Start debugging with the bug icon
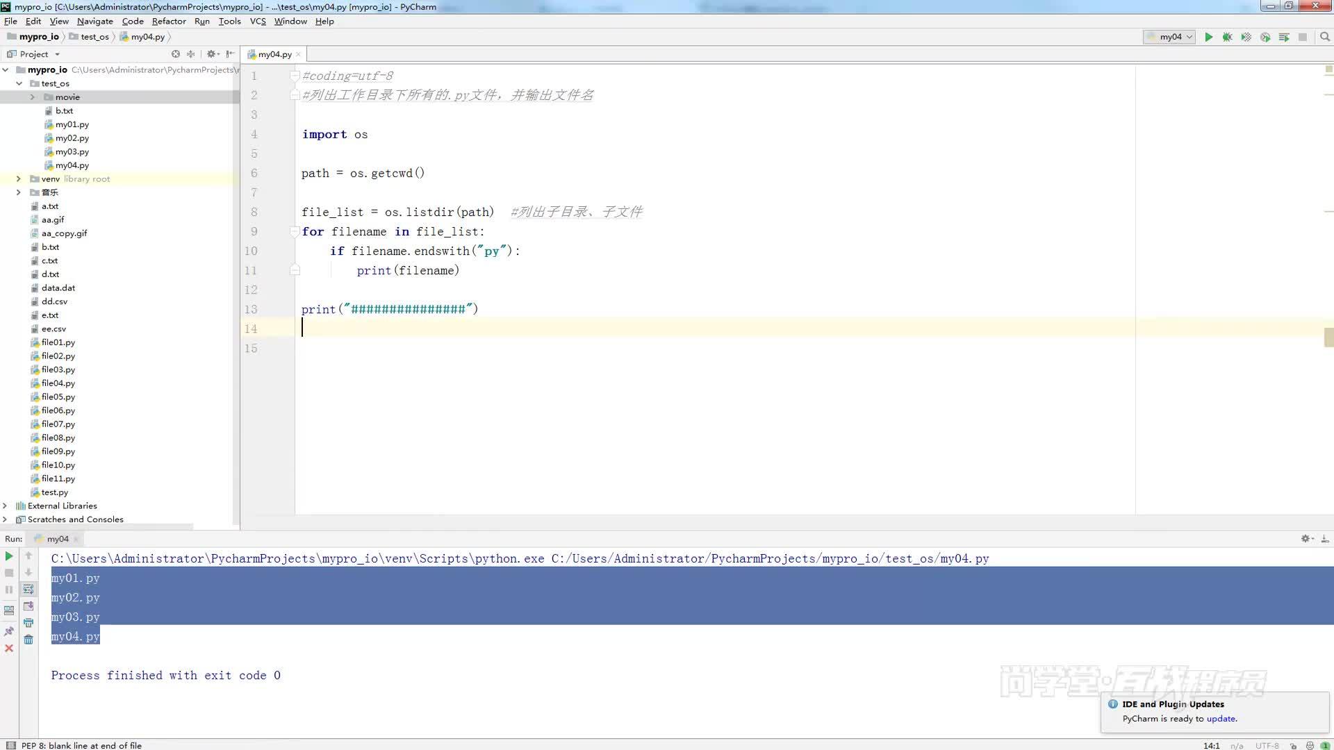The image size is (1334, 750). 1227,37
